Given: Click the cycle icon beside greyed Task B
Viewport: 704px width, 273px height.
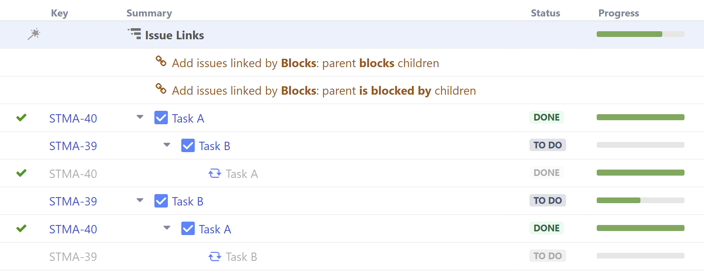Looking at the screenshot, I should 215,257.
